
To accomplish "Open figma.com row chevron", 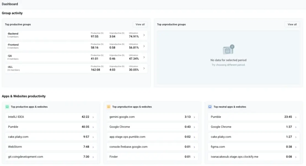I will pyautogui.click(x=296, y=147).
